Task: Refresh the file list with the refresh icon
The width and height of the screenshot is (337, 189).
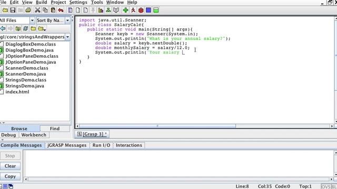Action: point(26,28)
